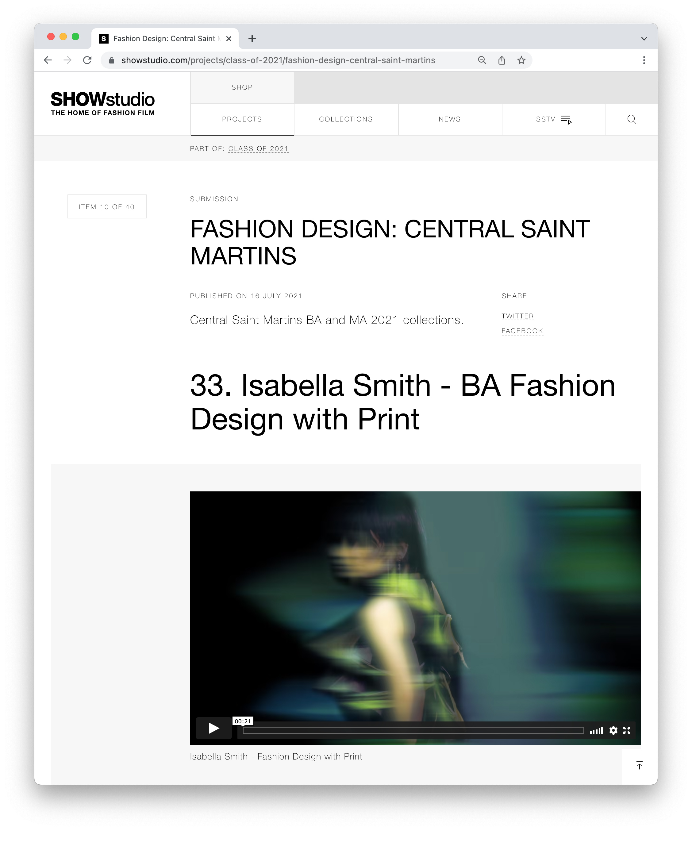The width and height of the screenshot is (692, 846).
Task: Click the Item 10 of 40 box
Action: [107, 206]
